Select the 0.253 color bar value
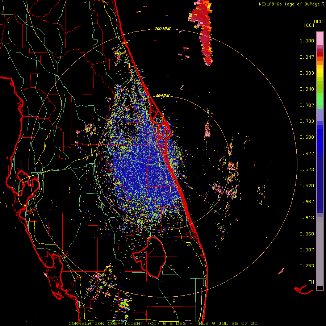 pyautogui.click(x=307, y=266)
